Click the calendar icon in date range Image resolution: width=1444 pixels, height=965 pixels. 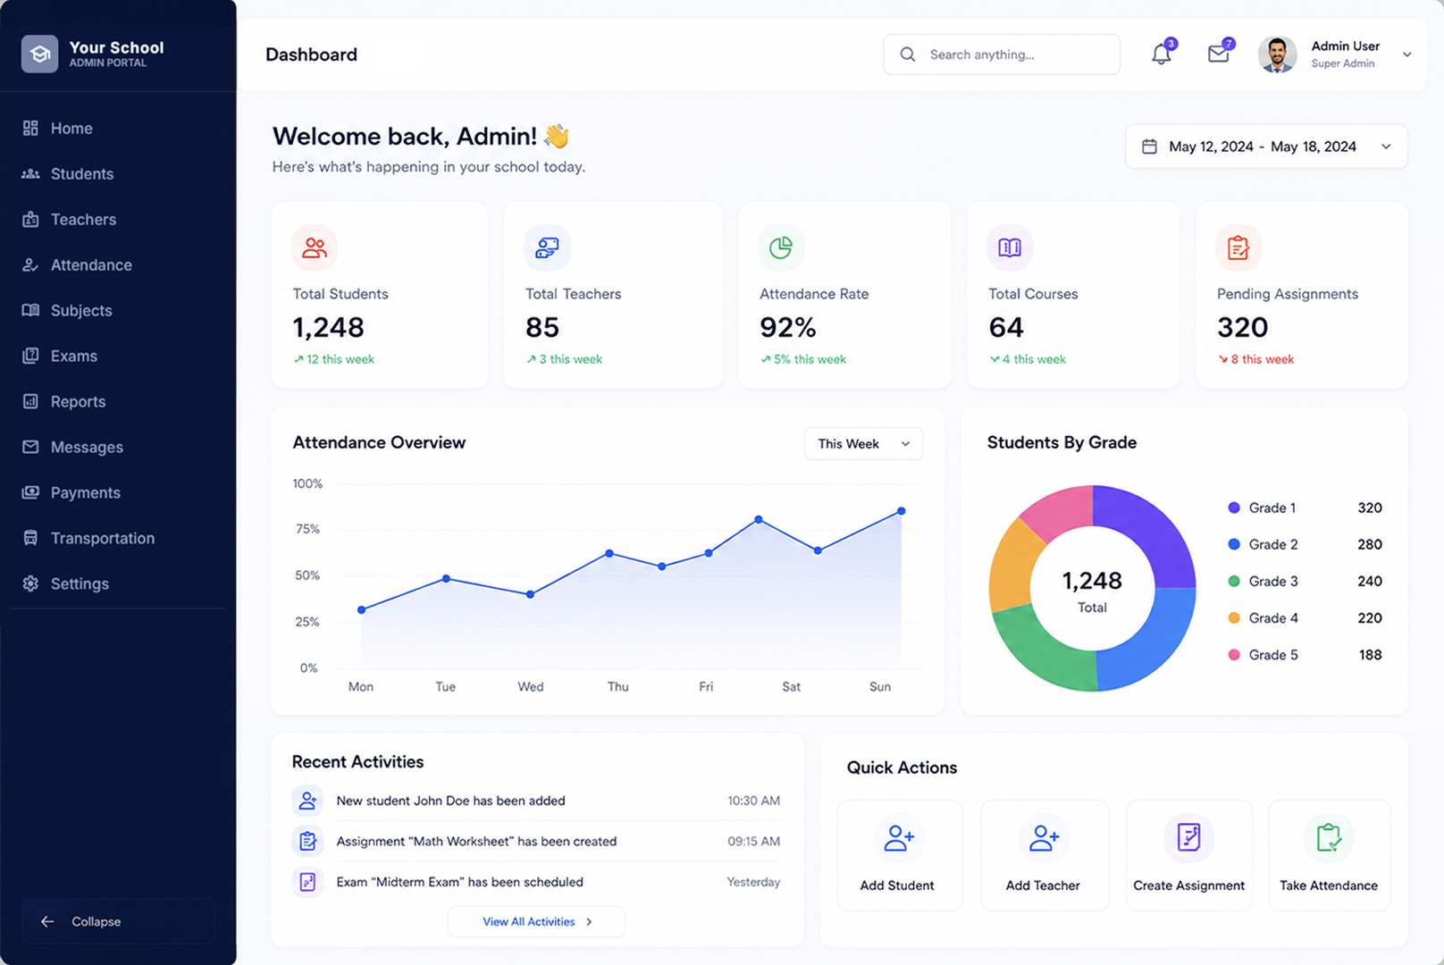coord(1149,147)
